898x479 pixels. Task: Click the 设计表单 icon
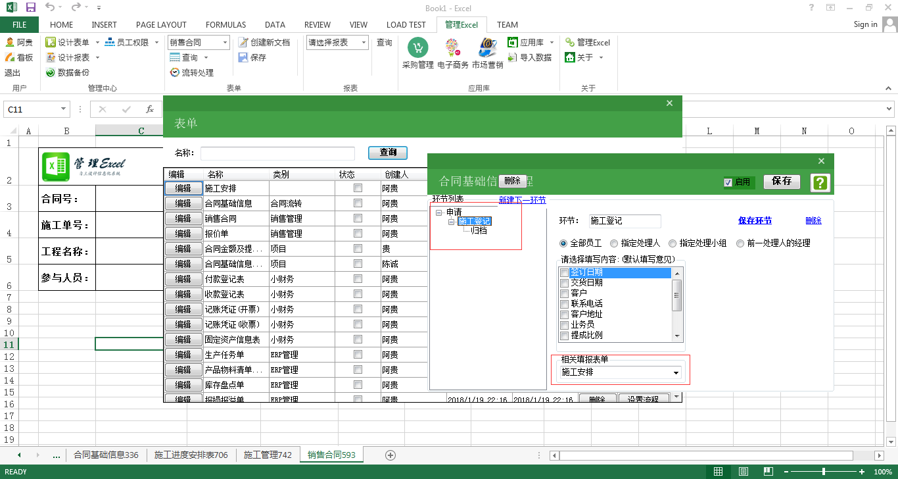pos(51,42)
